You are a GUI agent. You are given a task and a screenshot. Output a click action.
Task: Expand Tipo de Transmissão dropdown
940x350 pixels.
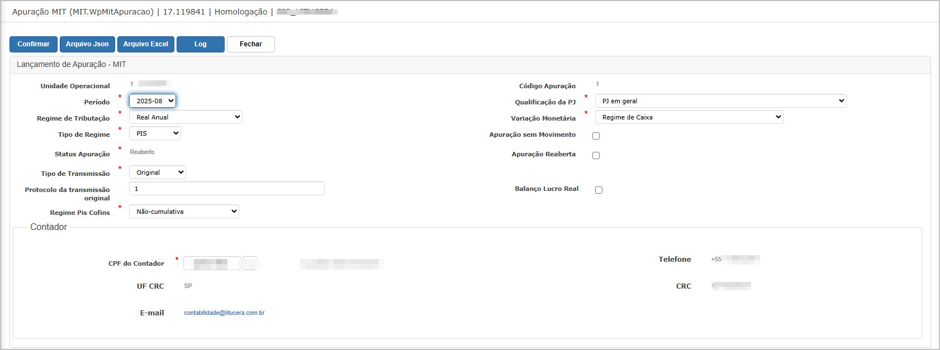point(157,172)
